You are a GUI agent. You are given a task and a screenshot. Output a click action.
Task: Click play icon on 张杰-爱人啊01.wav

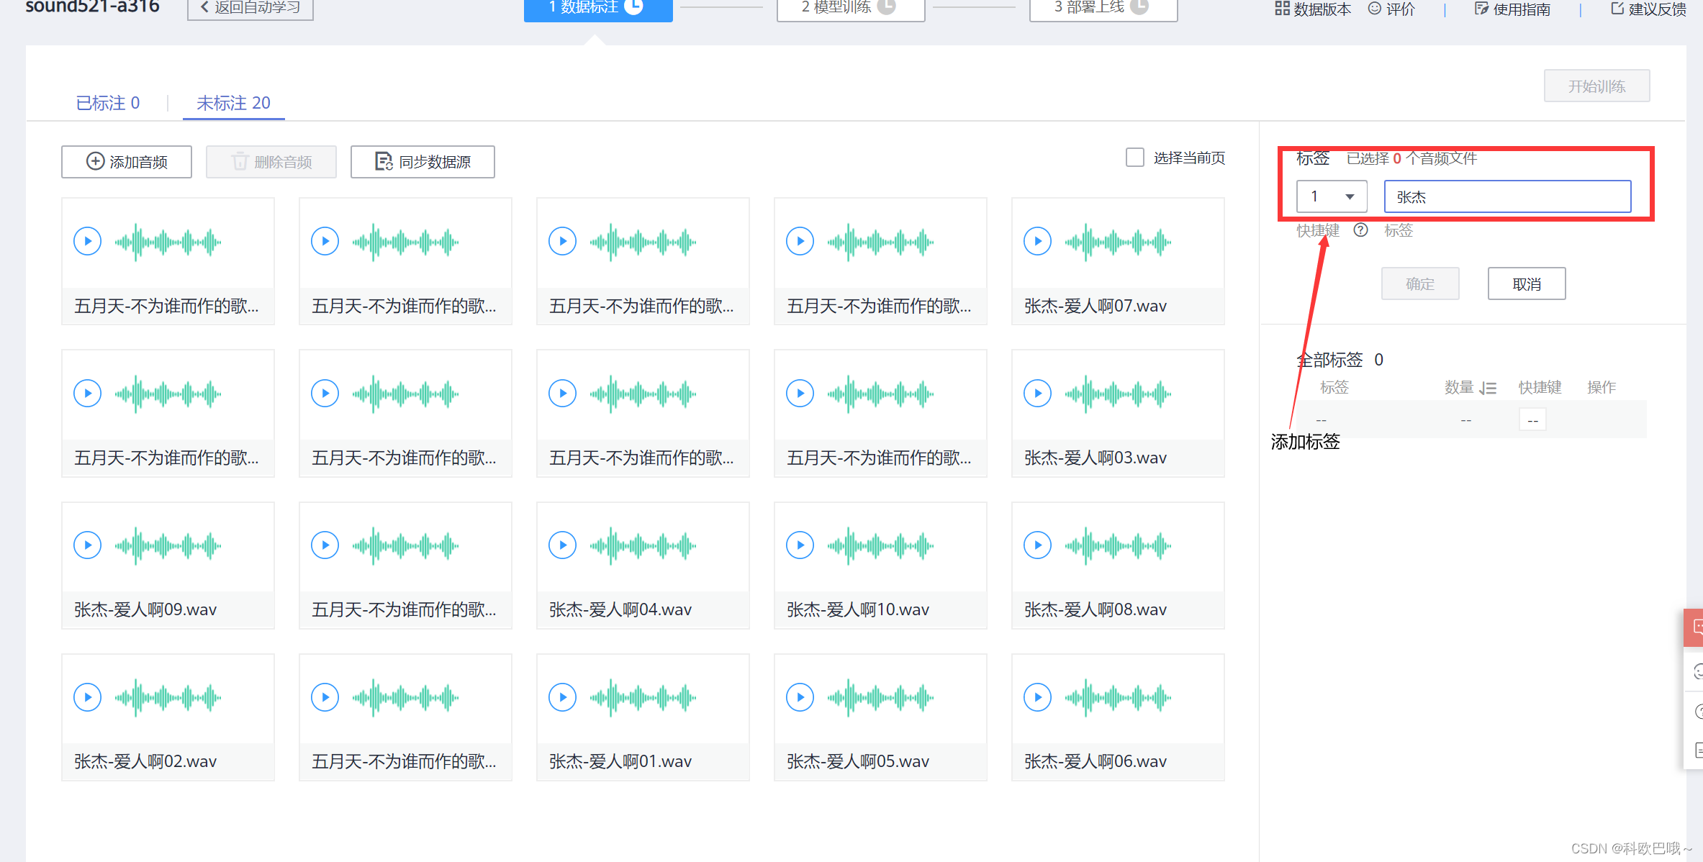[562, 697]
